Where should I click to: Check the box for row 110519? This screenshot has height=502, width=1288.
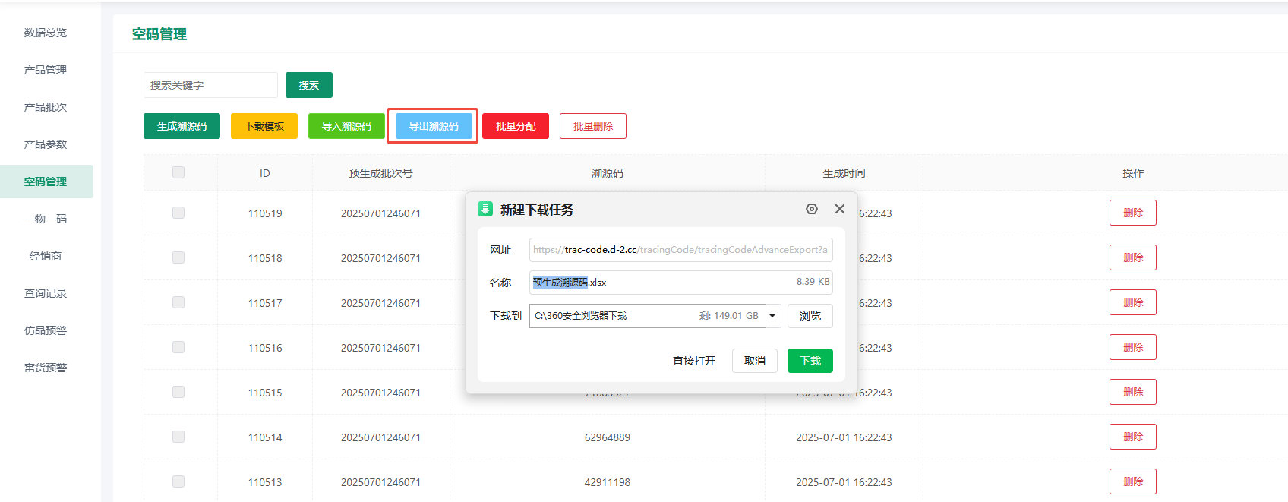(x=178, y=213)
